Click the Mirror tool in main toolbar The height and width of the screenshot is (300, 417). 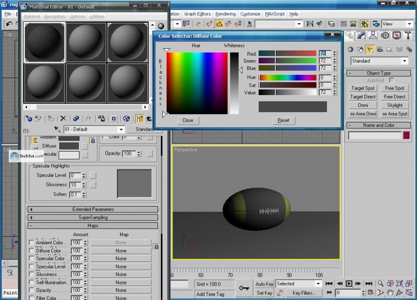[310, 24]
